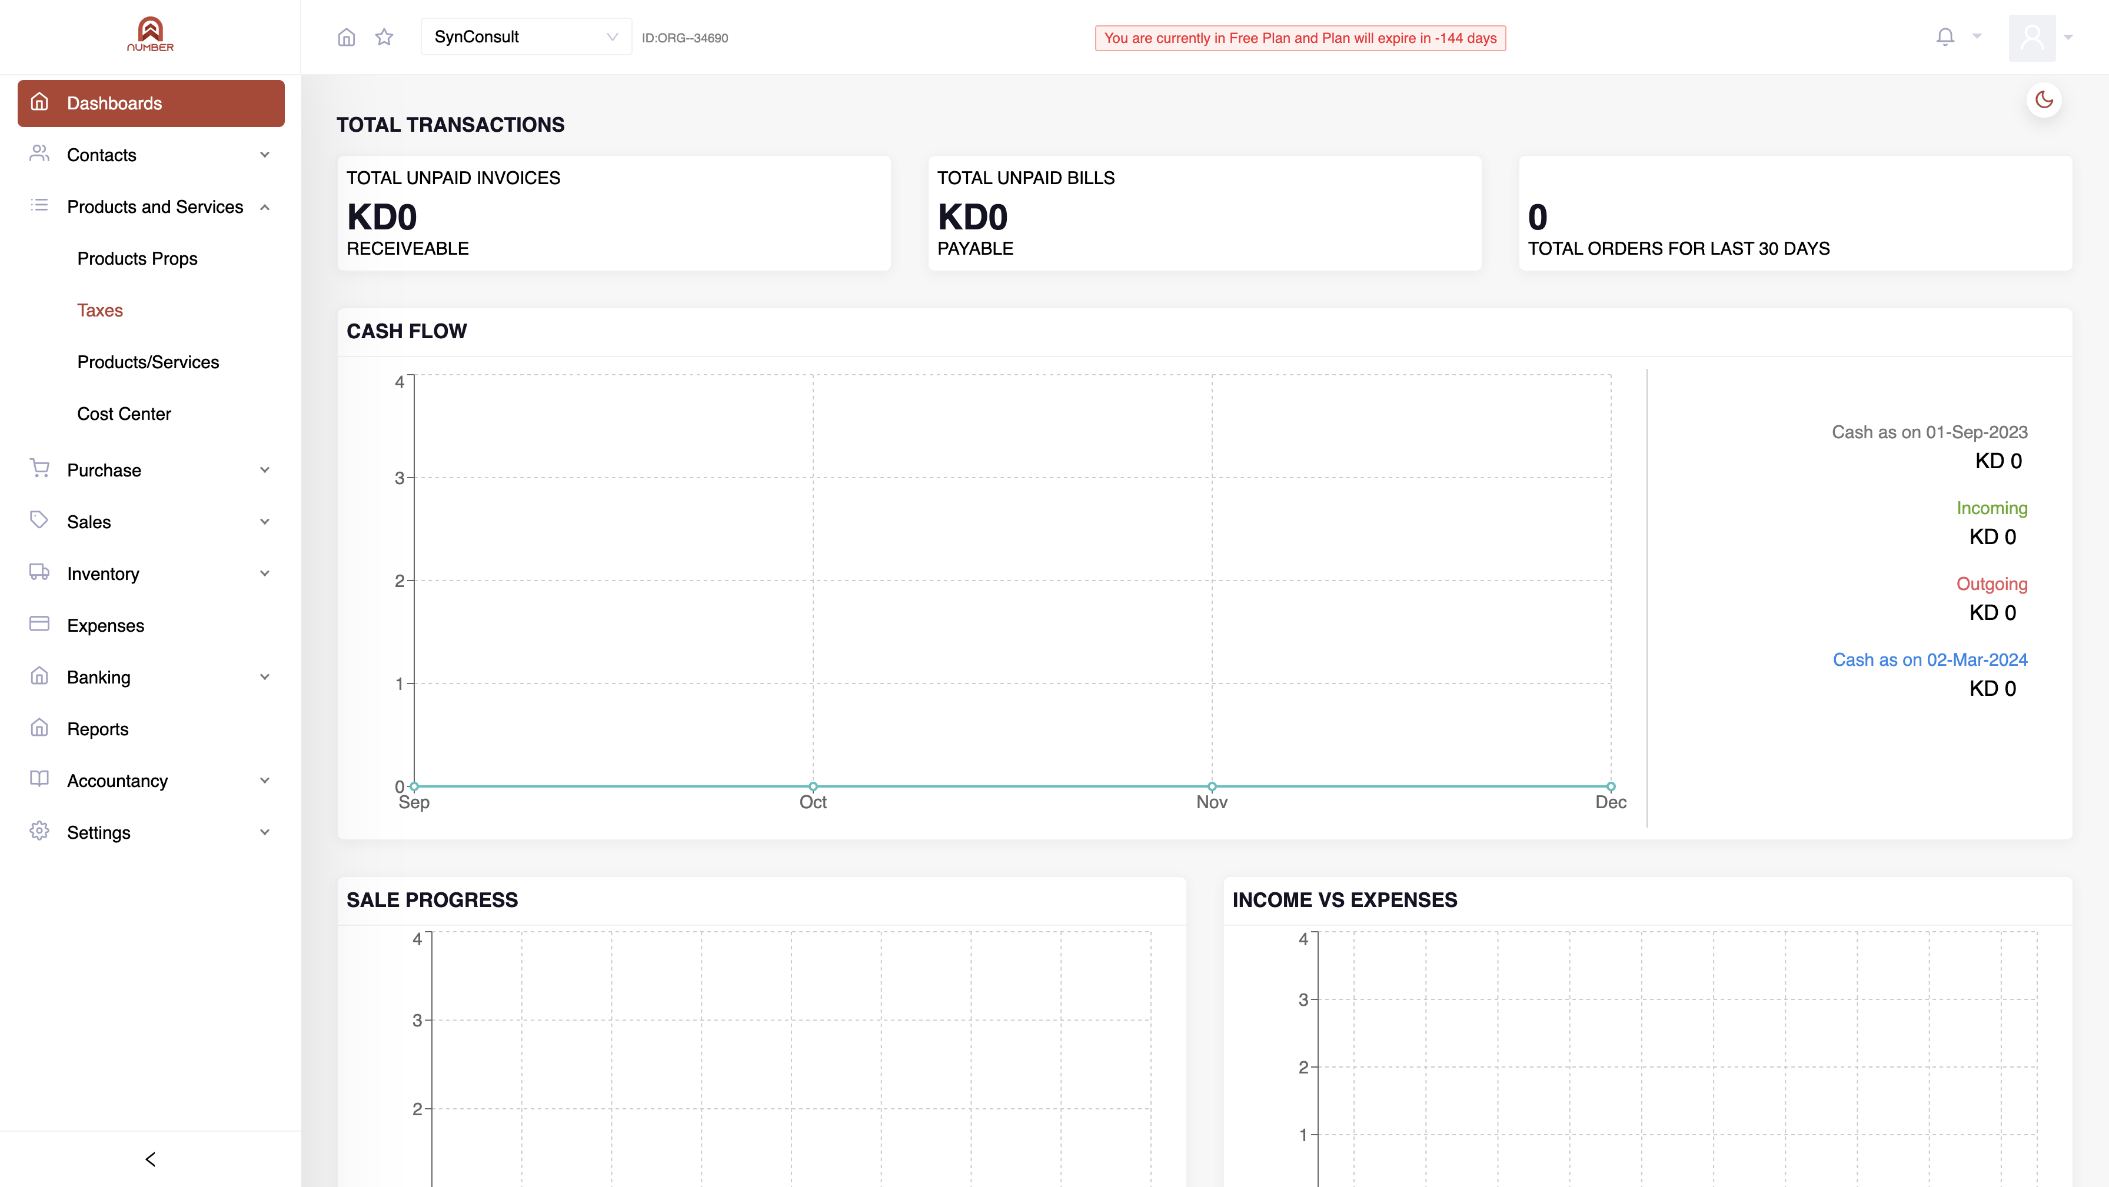The width and height of the screenshot is (2109, 1187).
Task: Open the notifications bell
Action: [x=1945, y=37]
